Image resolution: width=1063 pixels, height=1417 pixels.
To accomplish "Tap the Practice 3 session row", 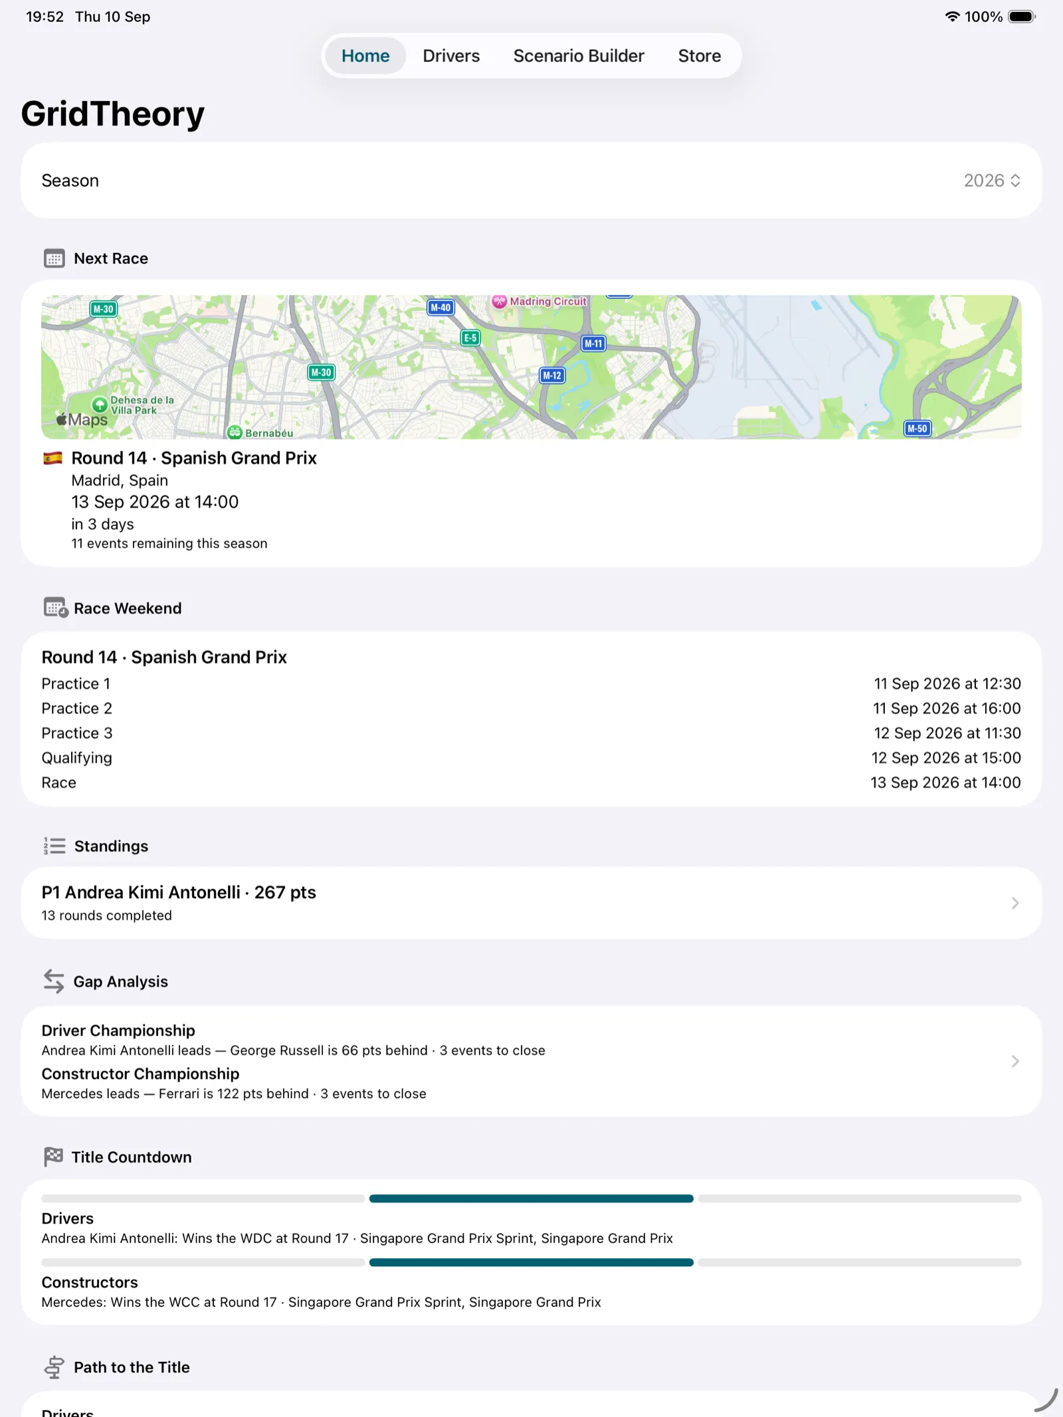I will point(531,733).
